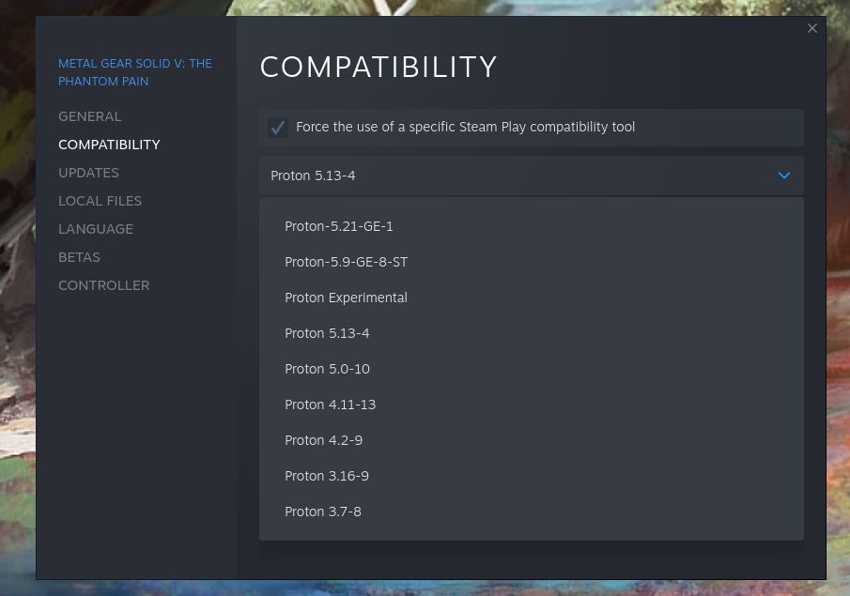Select Proton 4.11-13 from the list
The height and width of the screenshot is (596, 850).
(x=330, y=405)
